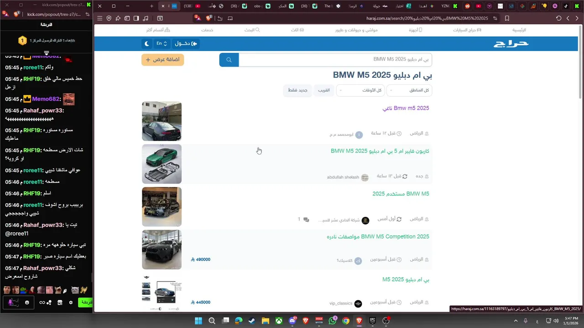584x328 pixels.
Task: Open the خدمات services nav item
Action: (207, 30)
